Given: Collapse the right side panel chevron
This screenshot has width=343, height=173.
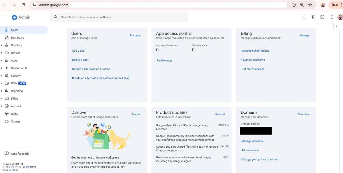Looking at the screenshot, I should tap(336, 26).
